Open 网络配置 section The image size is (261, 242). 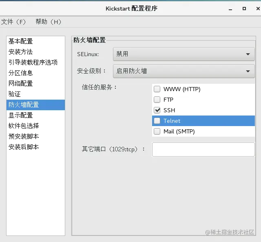(x=35, y=83)
